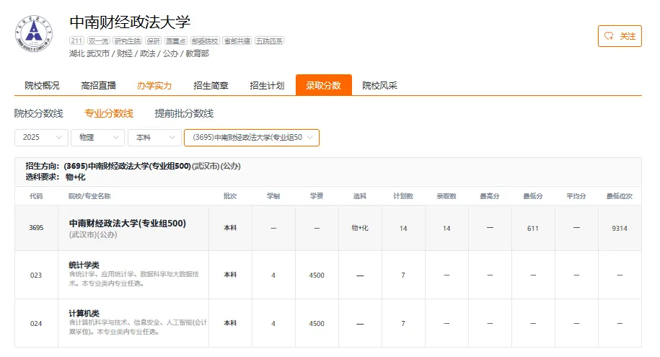This screenshot has width=660, height=357.
Task: Click the 批次 column header
Action: pyautogui.click(x=230, y=196)
